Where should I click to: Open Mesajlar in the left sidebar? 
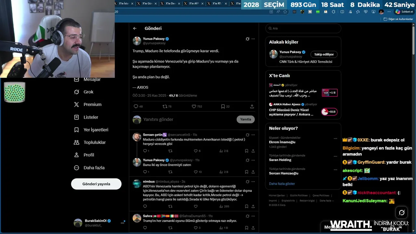88,79
